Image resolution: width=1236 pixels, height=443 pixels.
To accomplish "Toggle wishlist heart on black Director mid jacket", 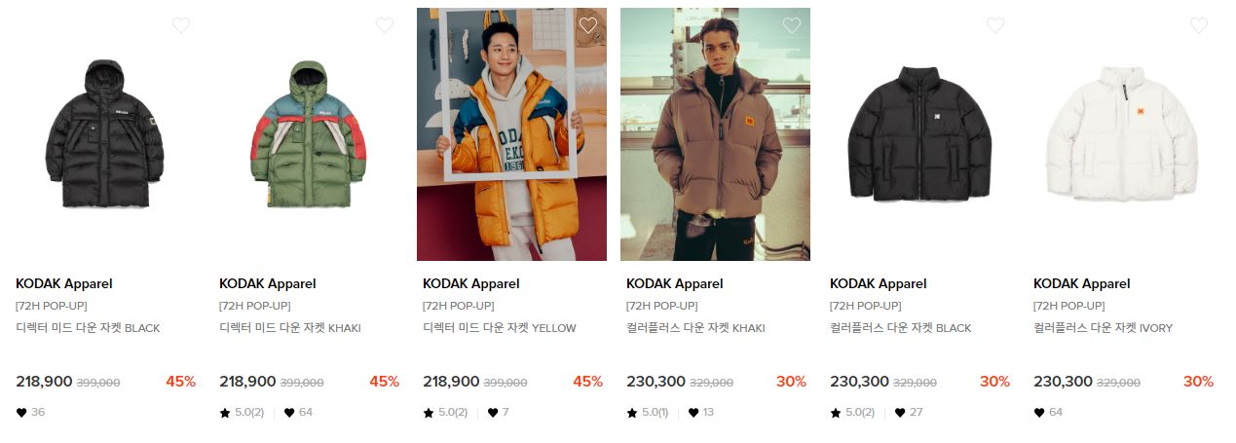I will click(x=181, y=25).
